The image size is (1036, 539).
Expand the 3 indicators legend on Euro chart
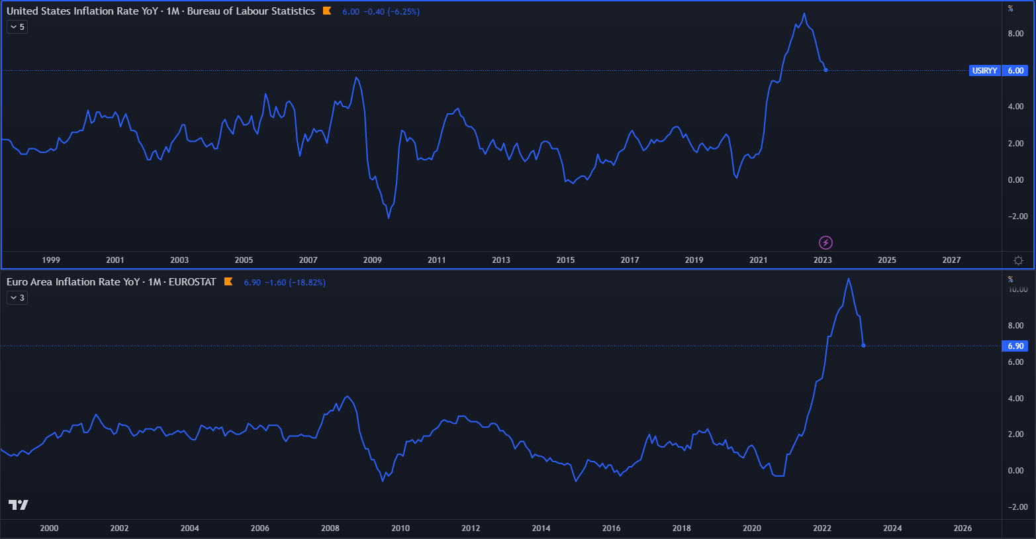[x=17, y=298]
